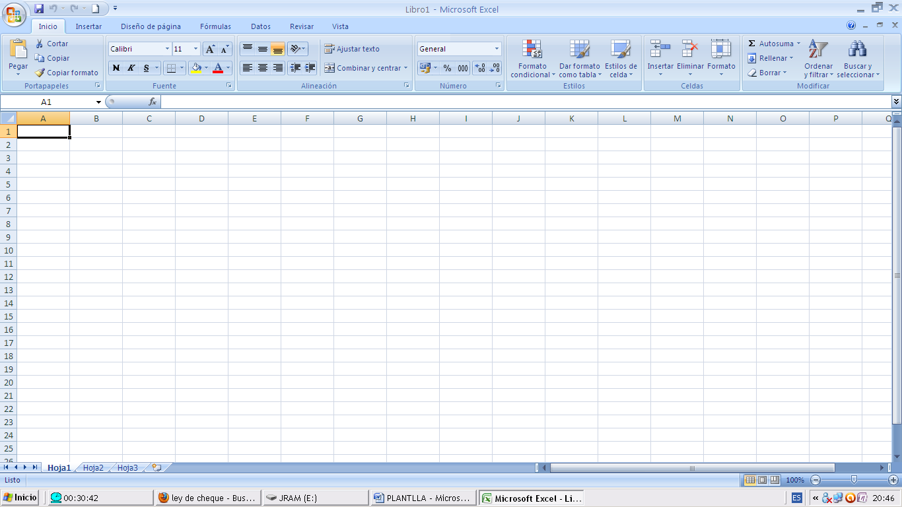902x507 pixels.
Task: Expand the Name Box dropdown arrow
Action: point(98,102)
